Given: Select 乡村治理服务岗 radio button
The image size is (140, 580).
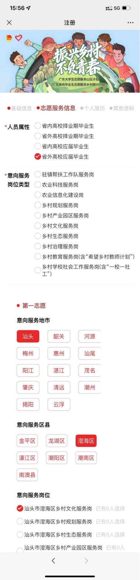Looking at the screenshot, I should (x=56, y=247).
